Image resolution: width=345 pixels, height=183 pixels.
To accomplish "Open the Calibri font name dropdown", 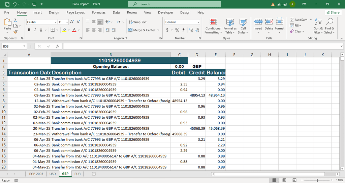I will tap(56, 22).
